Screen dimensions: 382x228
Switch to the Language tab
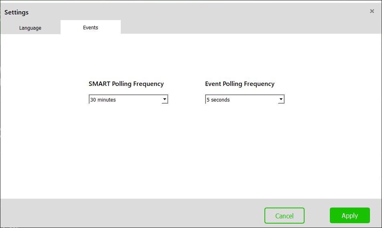coord(30,28)
